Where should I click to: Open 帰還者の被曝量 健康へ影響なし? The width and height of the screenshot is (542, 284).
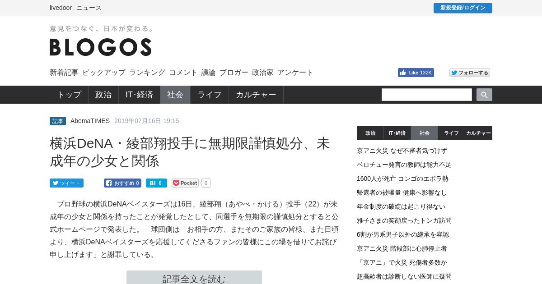click(x=402, y=192)
